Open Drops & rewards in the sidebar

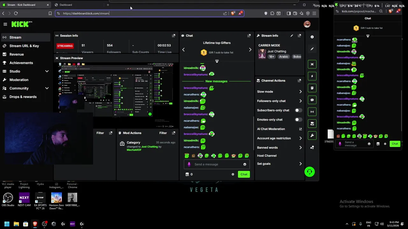pos(25,97)
